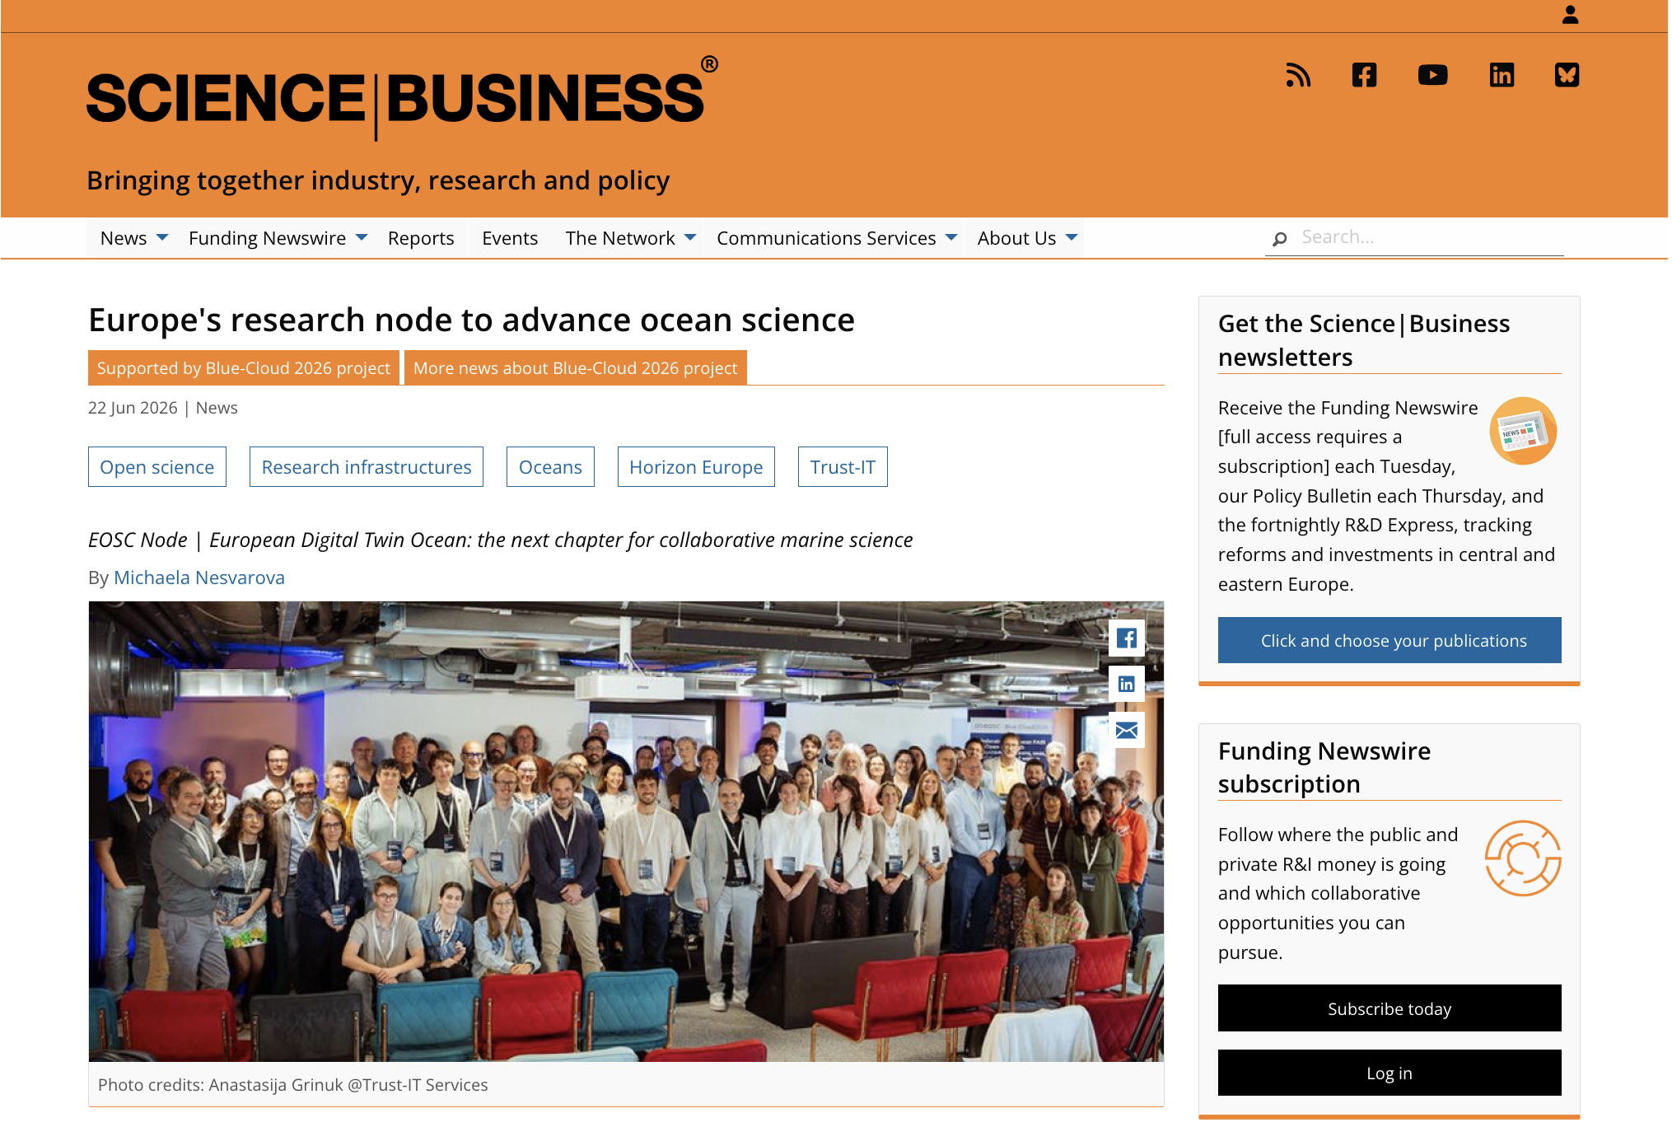The height and width of the screenshot is (1127, 1672).
Task: Open the LinkedIn icon in header
Action: (1502, 75)
